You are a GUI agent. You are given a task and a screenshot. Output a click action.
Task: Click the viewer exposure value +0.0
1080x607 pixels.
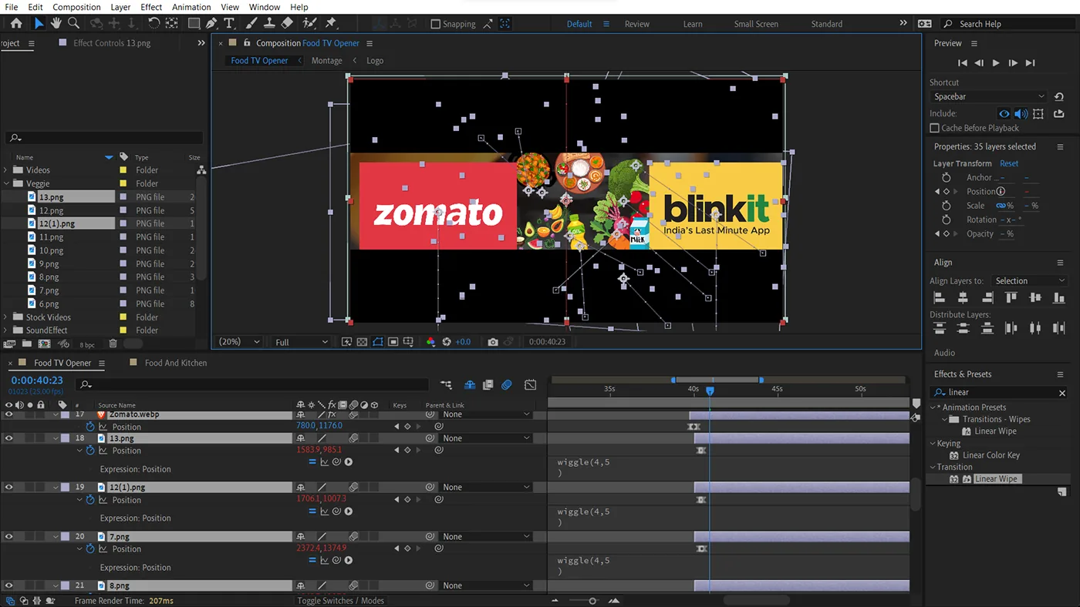point(463,342)
